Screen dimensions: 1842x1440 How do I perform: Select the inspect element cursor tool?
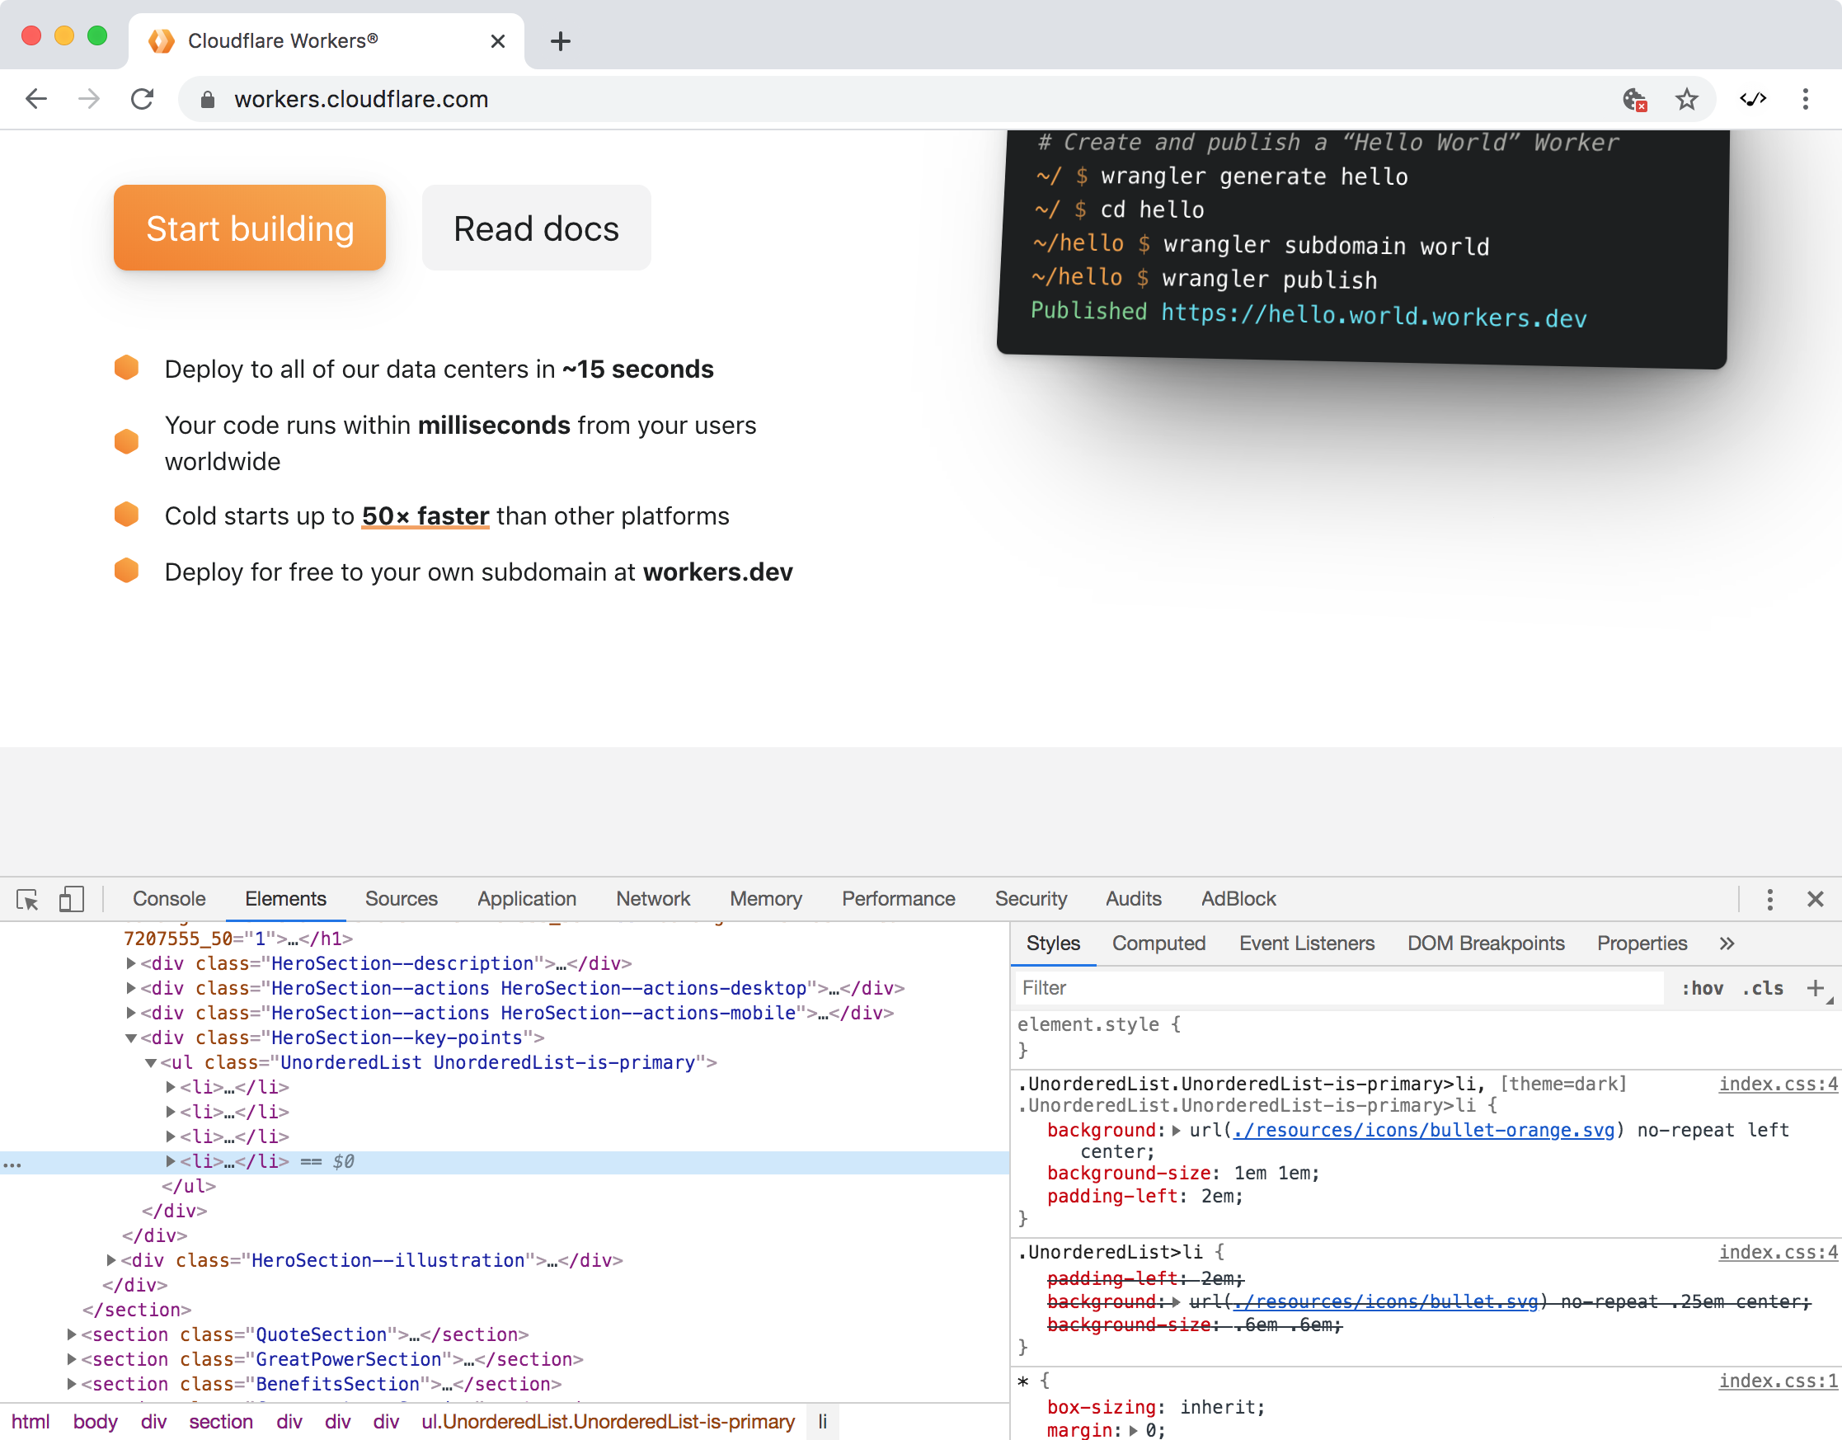[x=26, y=899]
